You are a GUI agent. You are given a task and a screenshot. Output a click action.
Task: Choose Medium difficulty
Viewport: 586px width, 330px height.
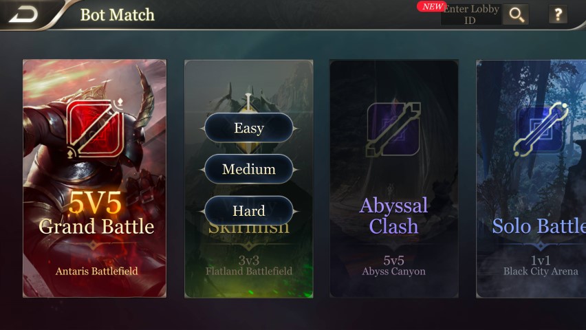point(249,169)
